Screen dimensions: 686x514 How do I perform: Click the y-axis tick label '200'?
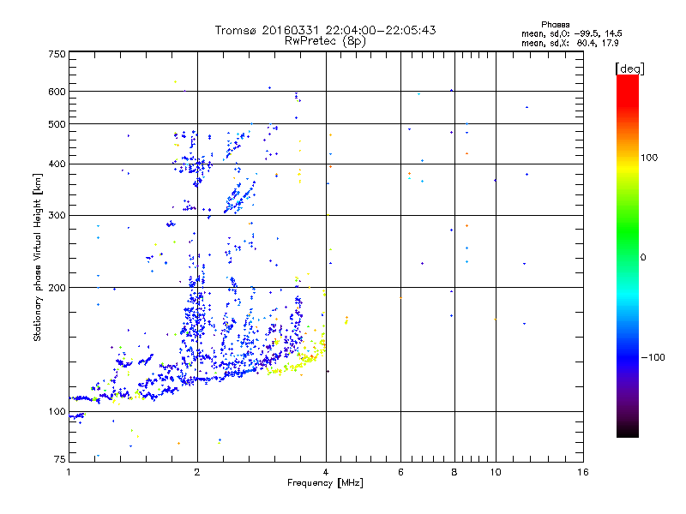[x=57, y=288]
